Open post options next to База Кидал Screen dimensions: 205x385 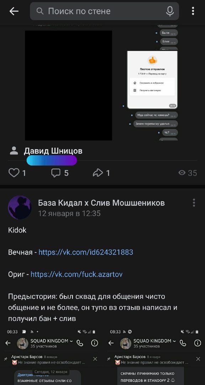pos(194,202)
